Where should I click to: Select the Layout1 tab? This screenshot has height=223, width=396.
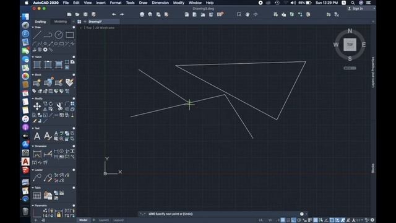104,221
